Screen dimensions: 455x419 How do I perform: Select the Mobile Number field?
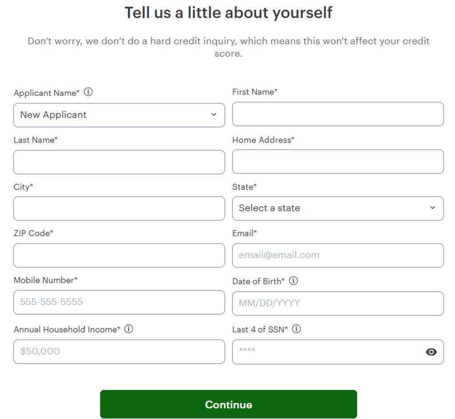pyautogui.click(x=119, y=302)
